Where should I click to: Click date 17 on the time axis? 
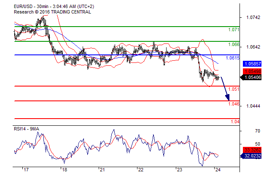26,170
